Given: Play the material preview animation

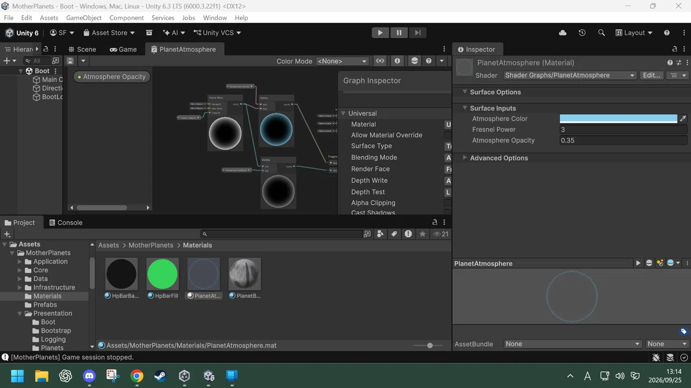Looking at the screenshot, I should tap(638, 263).
